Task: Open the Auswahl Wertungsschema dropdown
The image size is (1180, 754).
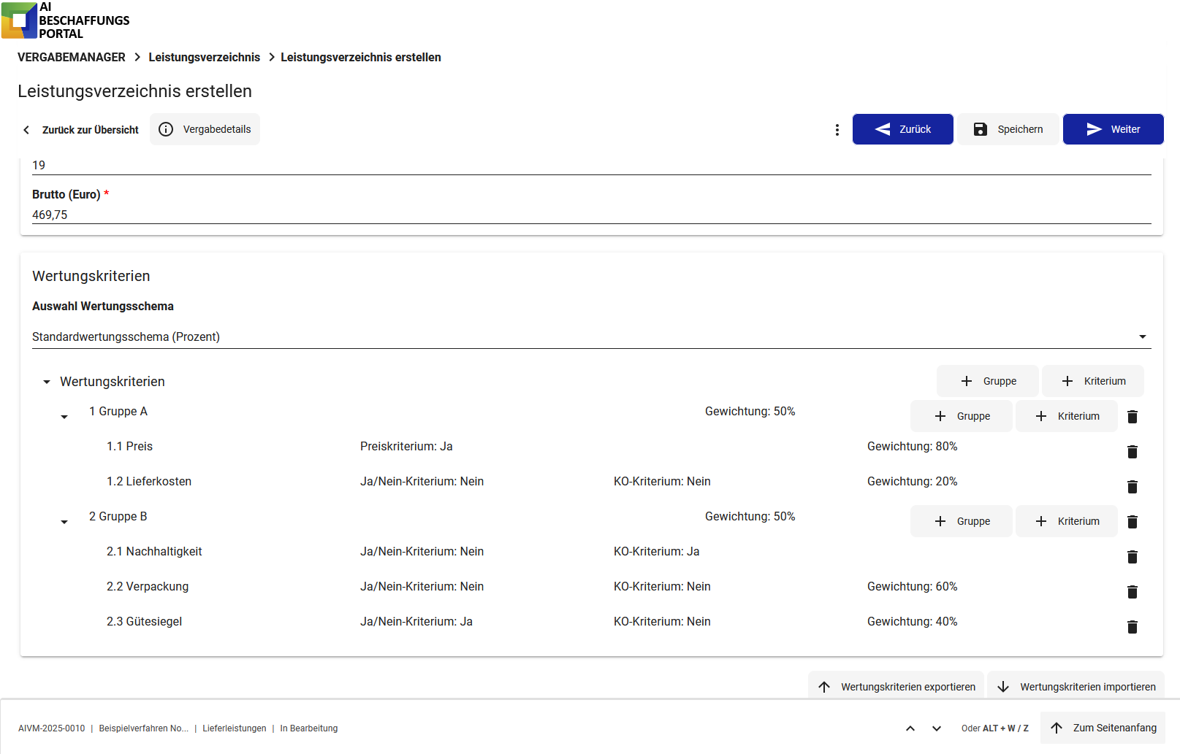Action: click(590, 336)
